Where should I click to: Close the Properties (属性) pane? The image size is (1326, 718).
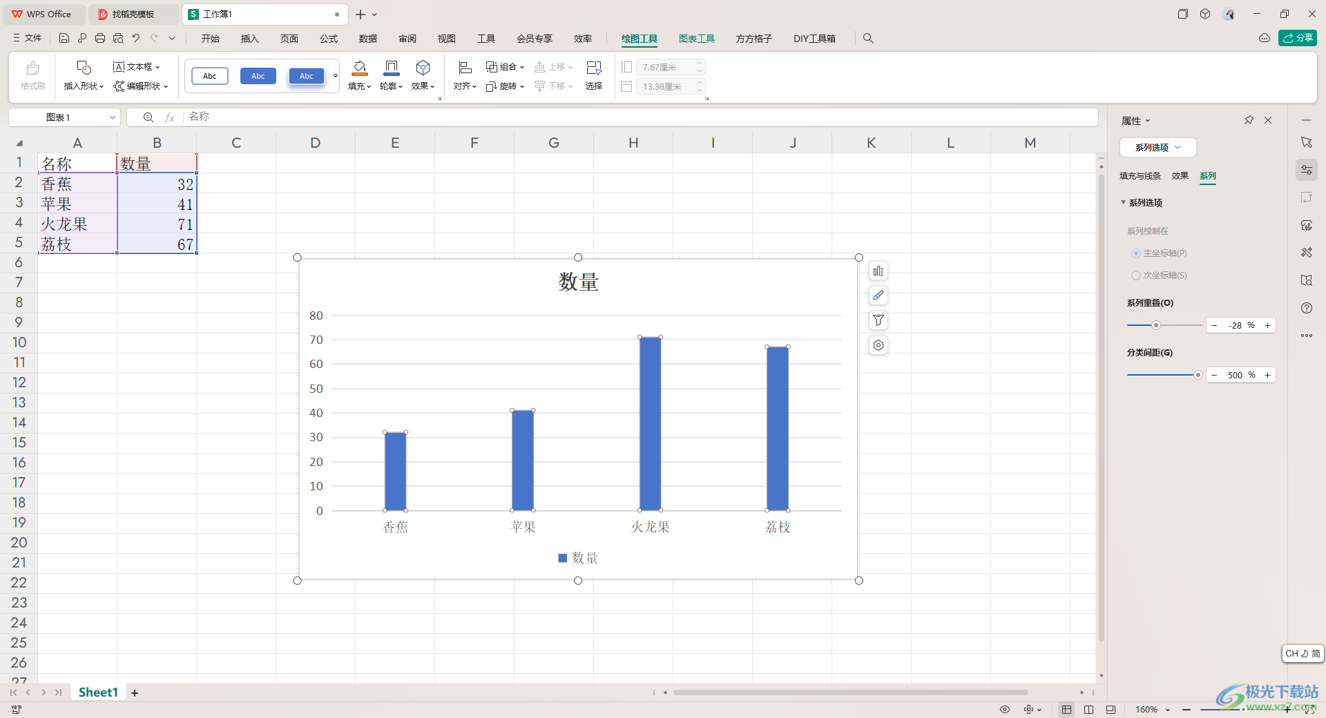(1268, 120)
